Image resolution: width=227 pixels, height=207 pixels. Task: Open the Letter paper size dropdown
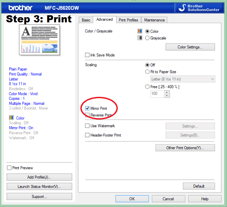[x=183, y=79]
